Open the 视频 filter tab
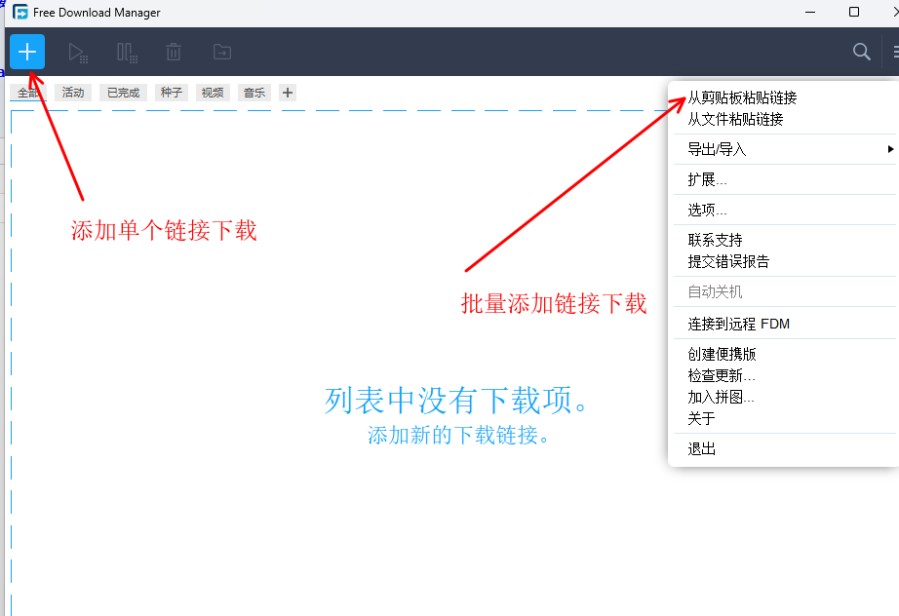The image size is (899, 616). coord(213,93)
